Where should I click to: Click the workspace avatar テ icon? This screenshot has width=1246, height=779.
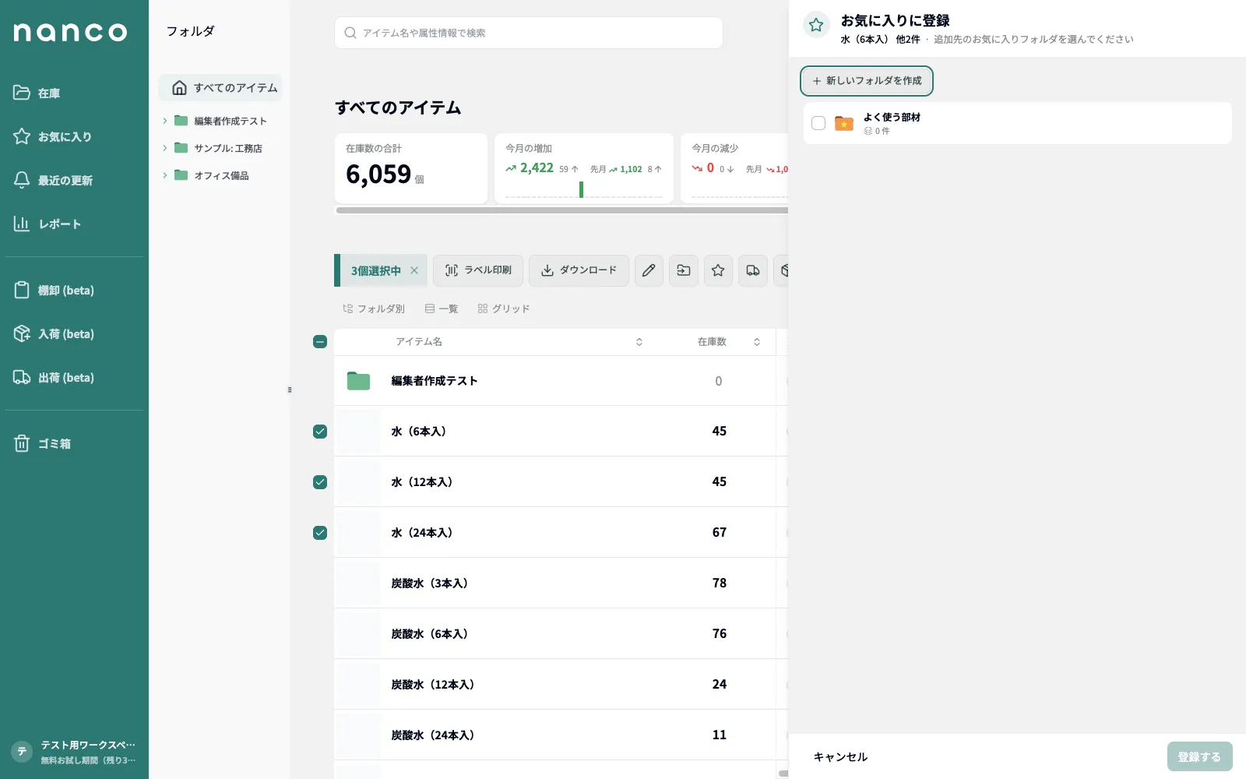pyautogui.click(x=21, y=752)
